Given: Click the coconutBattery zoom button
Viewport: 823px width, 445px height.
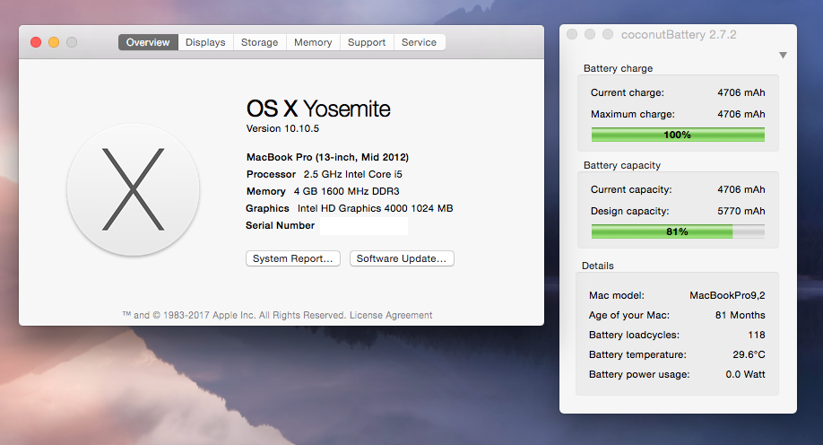Looking at the screenshot, I should click(608, 34).
